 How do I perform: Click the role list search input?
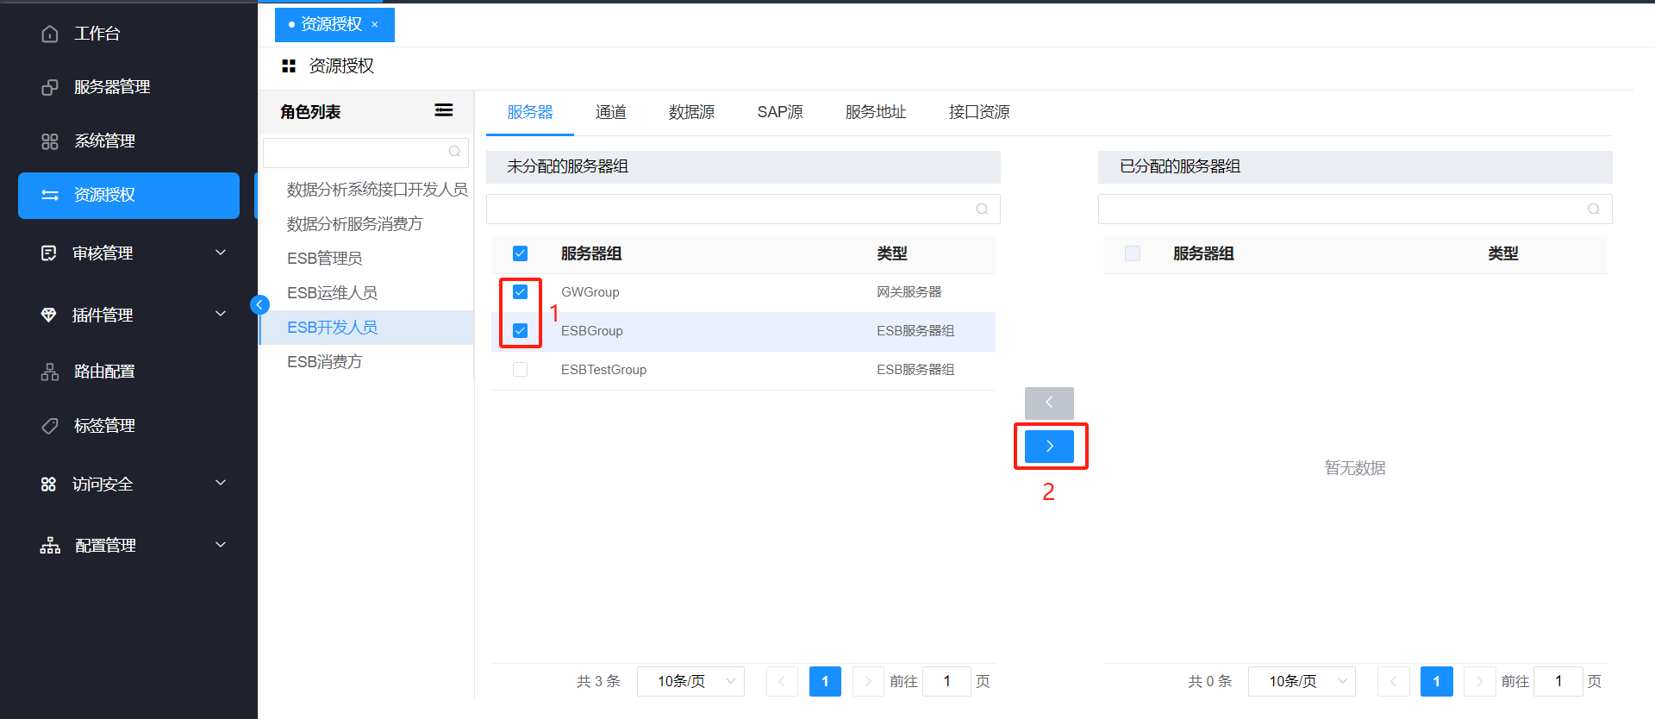(365, 153)
